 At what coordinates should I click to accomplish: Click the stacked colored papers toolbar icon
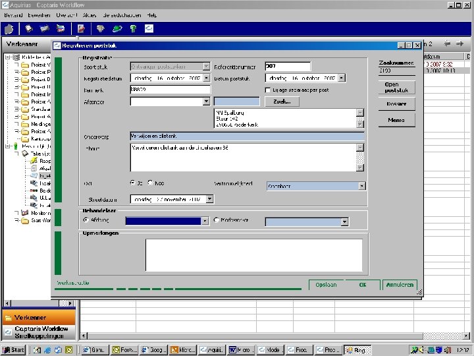(x=61, y=29)
